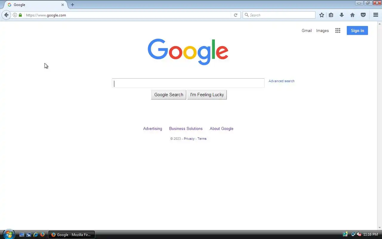This screenshot has width=382, height=239.
Task: Click the first system tray icon
Action: point(345,235)
